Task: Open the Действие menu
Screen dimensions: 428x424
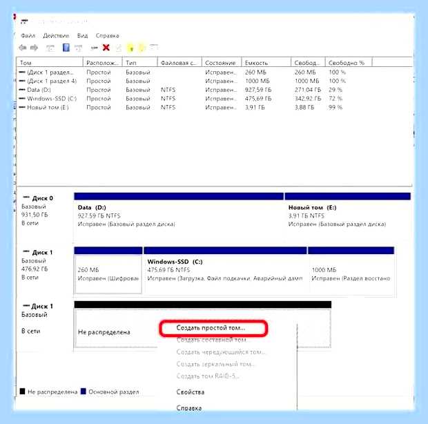Action: 56,36
